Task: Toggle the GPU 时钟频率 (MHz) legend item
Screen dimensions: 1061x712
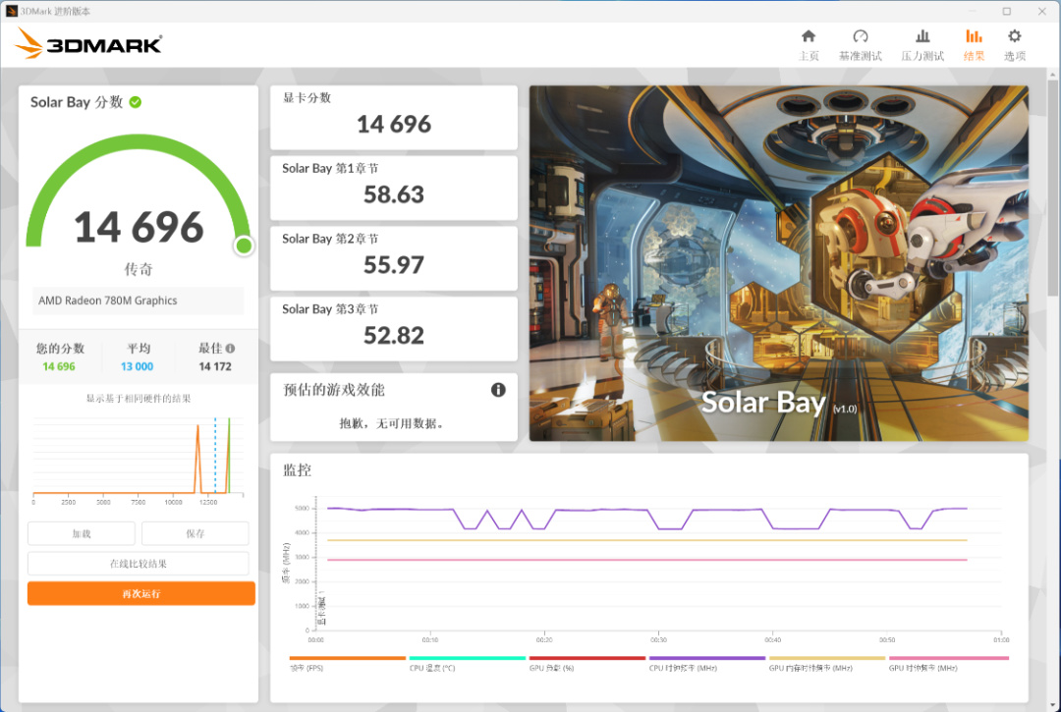Action: click(x=948, y=663)
